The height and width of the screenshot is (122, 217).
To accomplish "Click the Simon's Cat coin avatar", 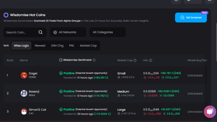I will click(24, 111).
